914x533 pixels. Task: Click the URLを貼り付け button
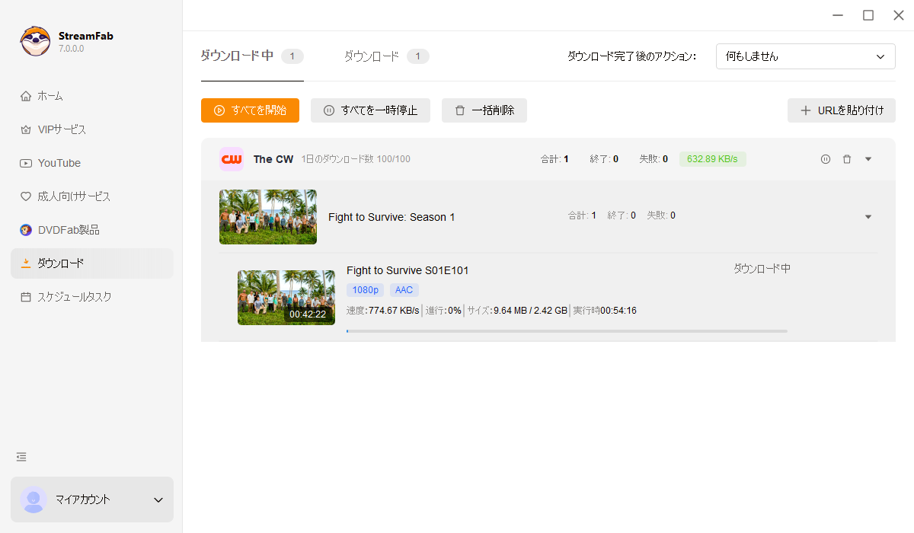tap(842, 110)
